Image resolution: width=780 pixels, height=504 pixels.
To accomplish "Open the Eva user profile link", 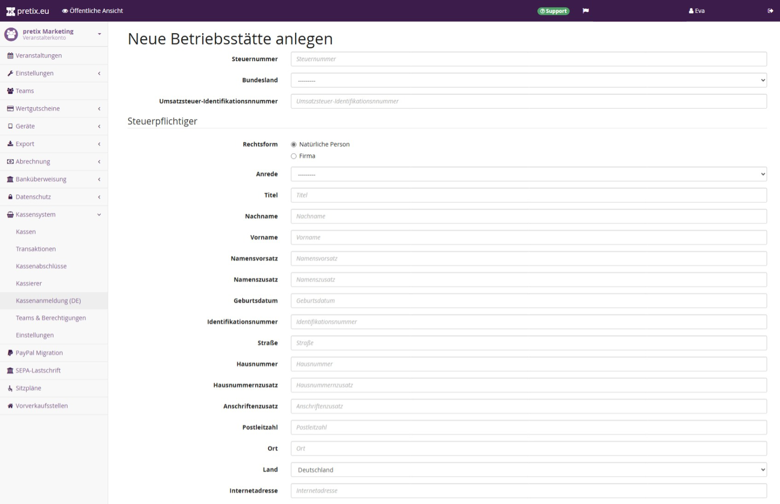I will [x=697, y=11].
